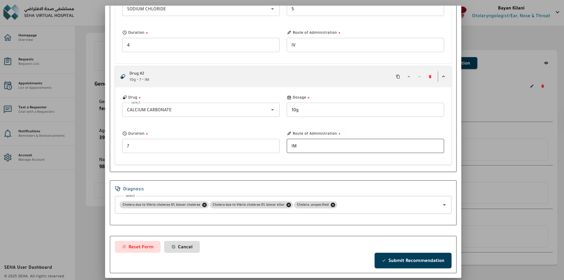This screenshot has width=564, height=280.
Task: Collapse the Drug #2 panel
Action: (443, 77)
